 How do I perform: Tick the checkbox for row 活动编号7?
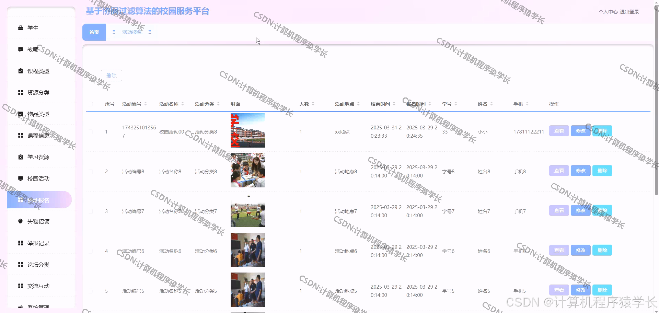[90, 211]
